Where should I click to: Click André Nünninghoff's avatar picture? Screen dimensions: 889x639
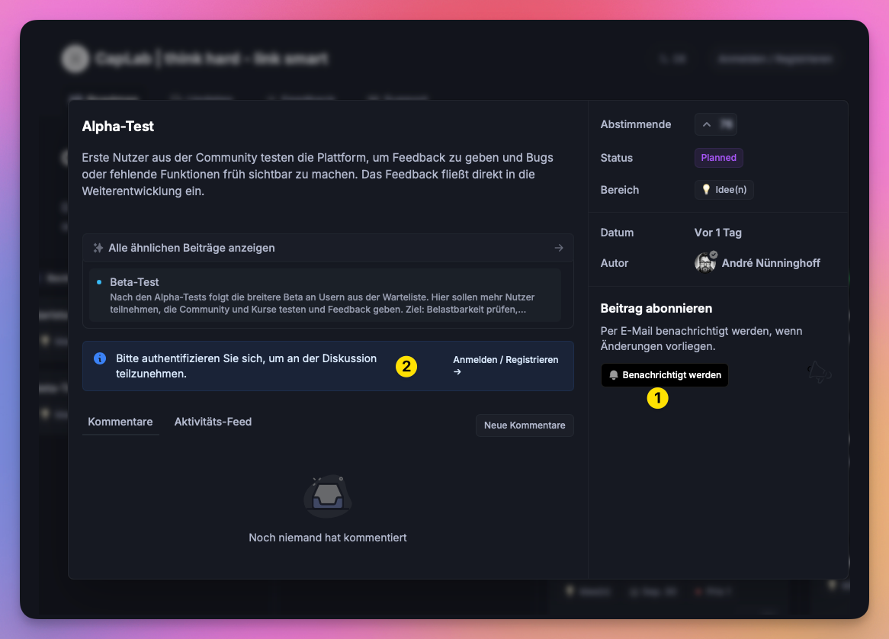pos(705,263)
